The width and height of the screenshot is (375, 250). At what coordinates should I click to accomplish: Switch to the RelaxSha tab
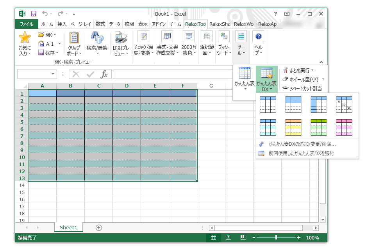click(220, 24)
